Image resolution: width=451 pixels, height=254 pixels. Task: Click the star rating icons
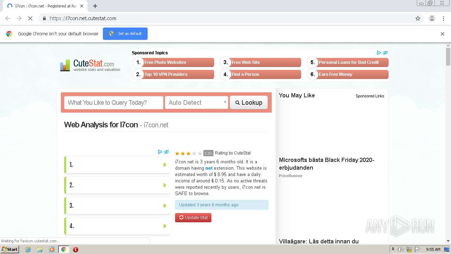pos(189,153)
